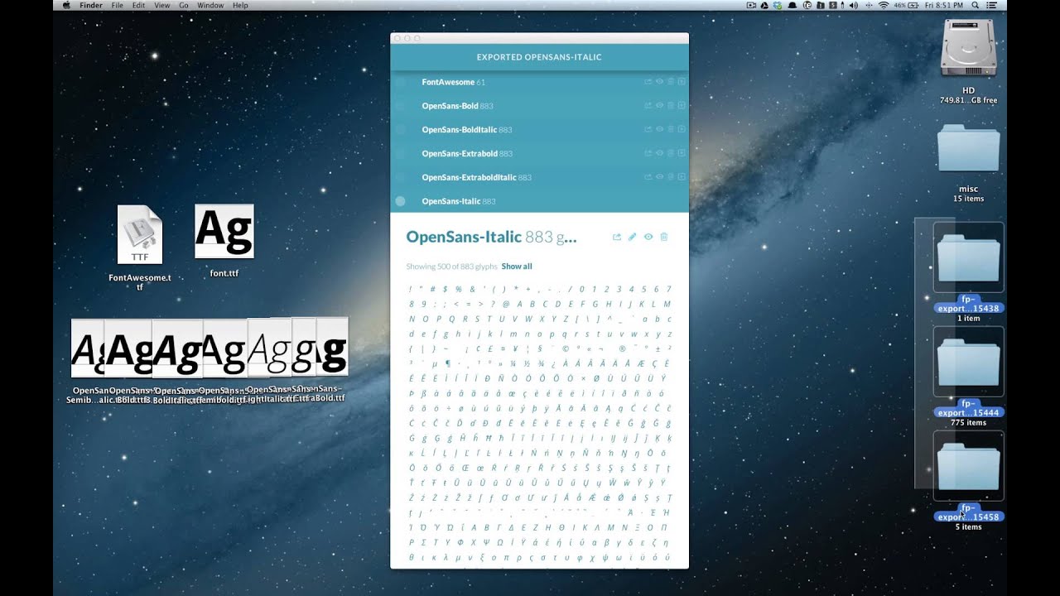Image resolution: width=1060 pixels, height=596 pixels.
Task: Click the Show all glyphs link
Action: point(517,267)
